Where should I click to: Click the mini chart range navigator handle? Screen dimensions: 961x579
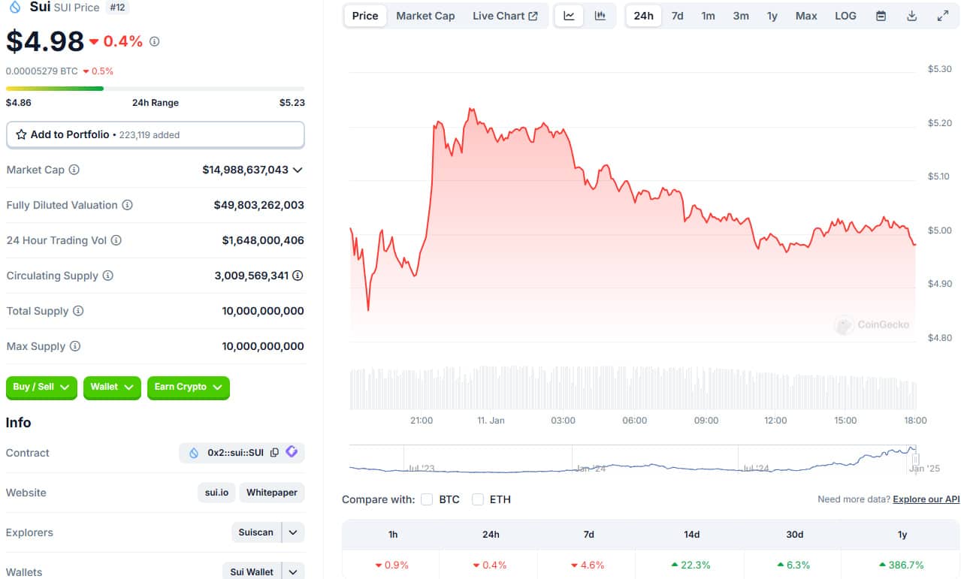[915, 459]
